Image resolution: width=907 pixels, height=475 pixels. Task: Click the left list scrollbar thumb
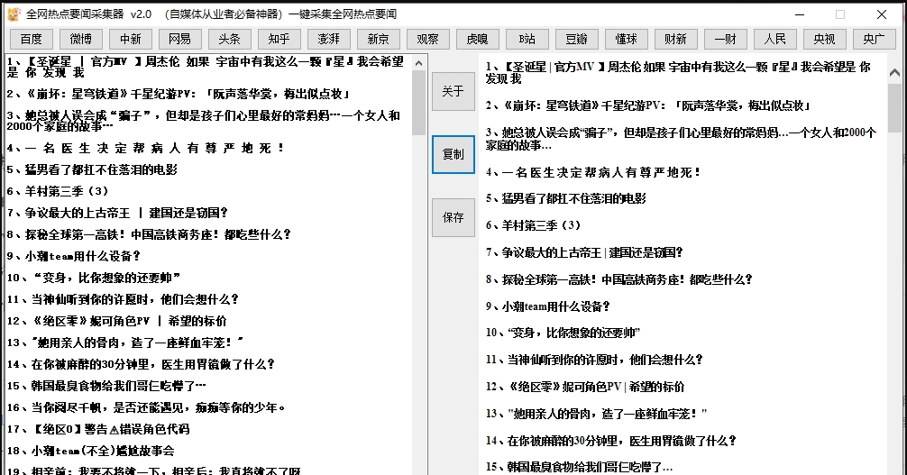pos(419,103)
